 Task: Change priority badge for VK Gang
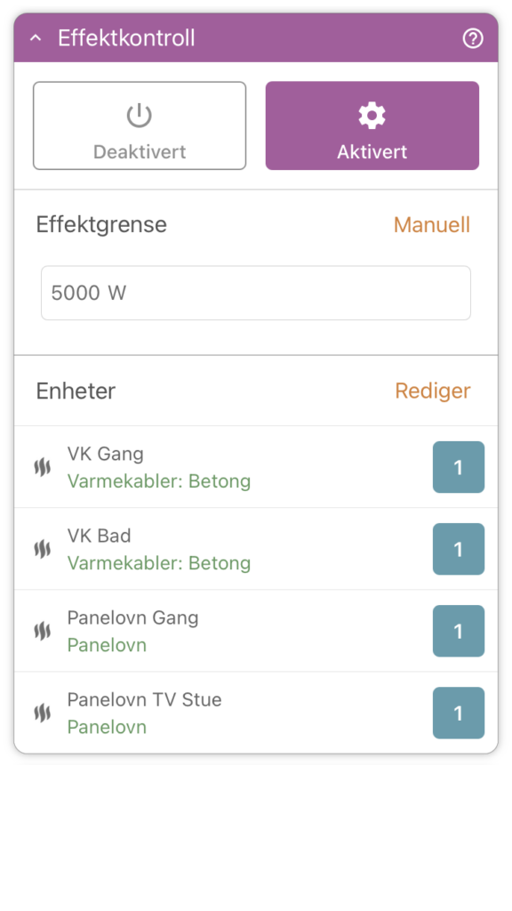coord(459,467)
